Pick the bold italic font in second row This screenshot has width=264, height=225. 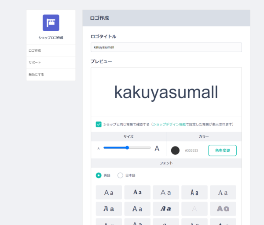coord(166,209)
